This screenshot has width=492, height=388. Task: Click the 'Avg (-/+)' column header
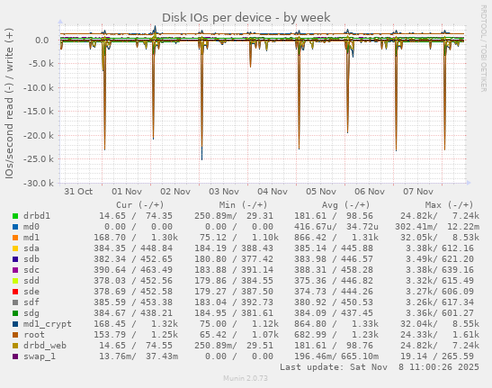tap(345, 205)
